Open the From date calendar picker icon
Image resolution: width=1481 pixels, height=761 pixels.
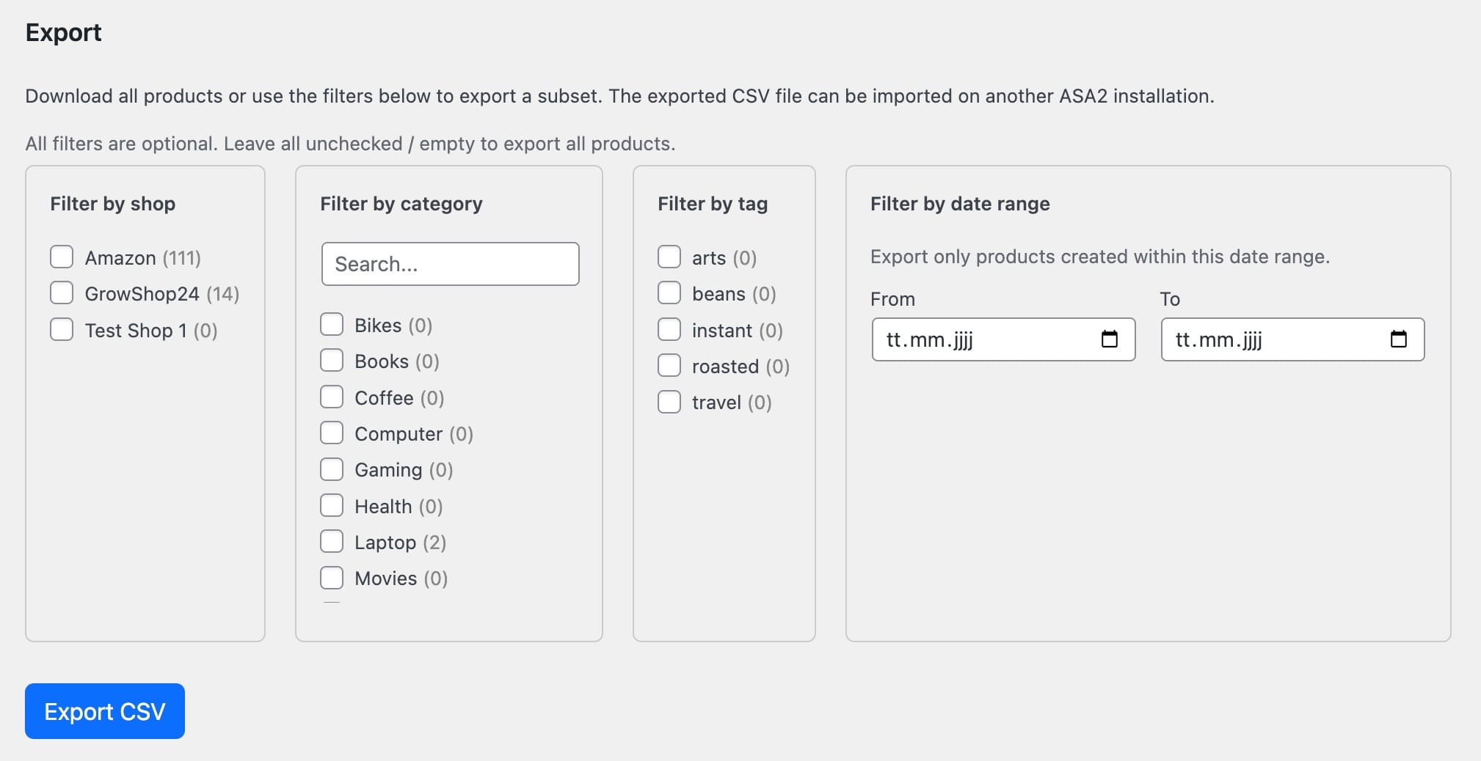1109,339
